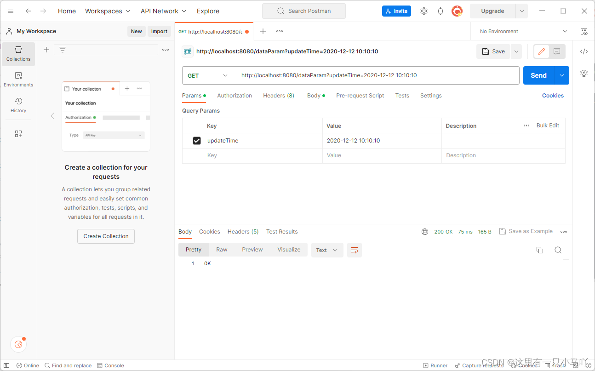This screenshot has height=371, width=595.
Task: Click the empty Key parameter cell
Action: 263,155
